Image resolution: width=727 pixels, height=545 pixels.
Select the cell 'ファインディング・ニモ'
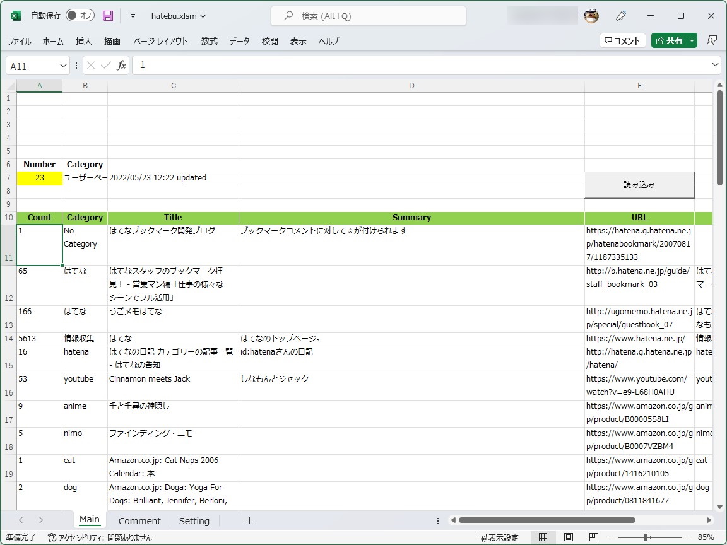[173, 441]
